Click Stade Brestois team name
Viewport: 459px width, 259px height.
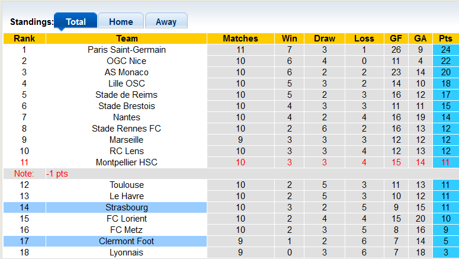click(126, 106)
